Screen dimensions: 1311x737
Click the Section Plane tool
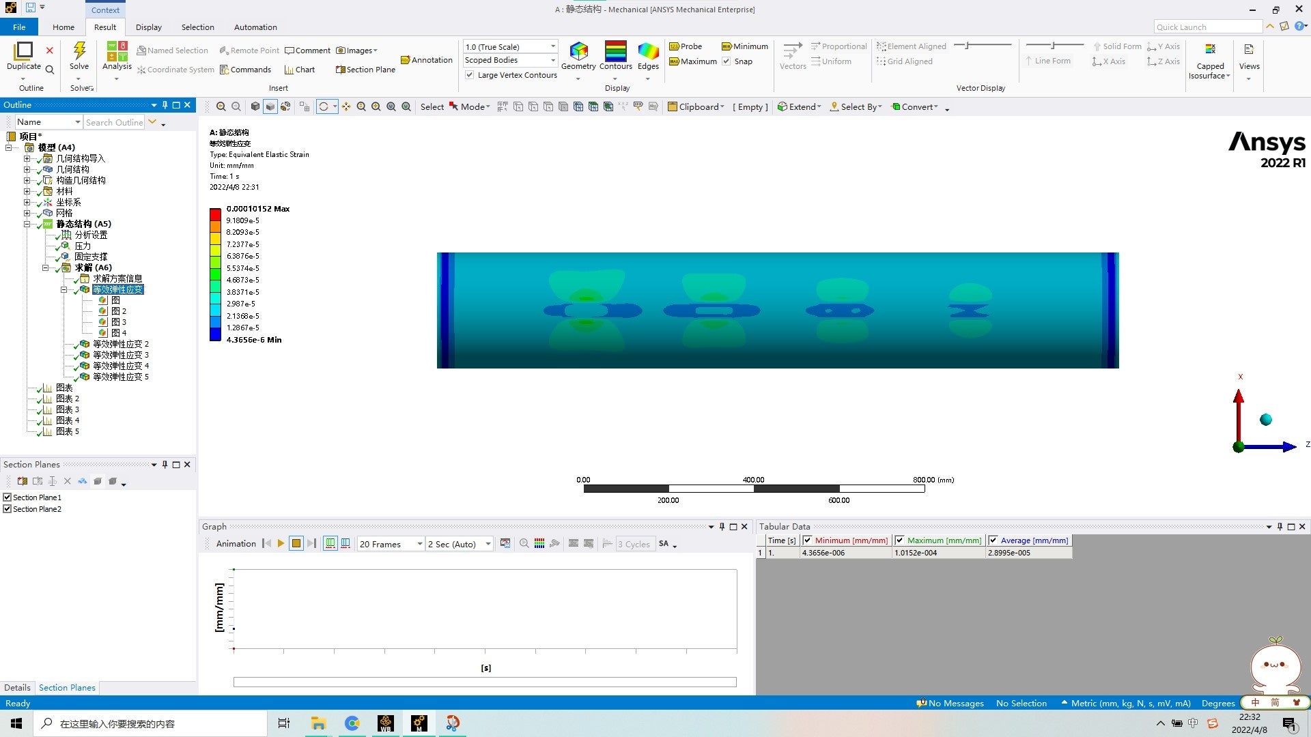tap(365, 70)
